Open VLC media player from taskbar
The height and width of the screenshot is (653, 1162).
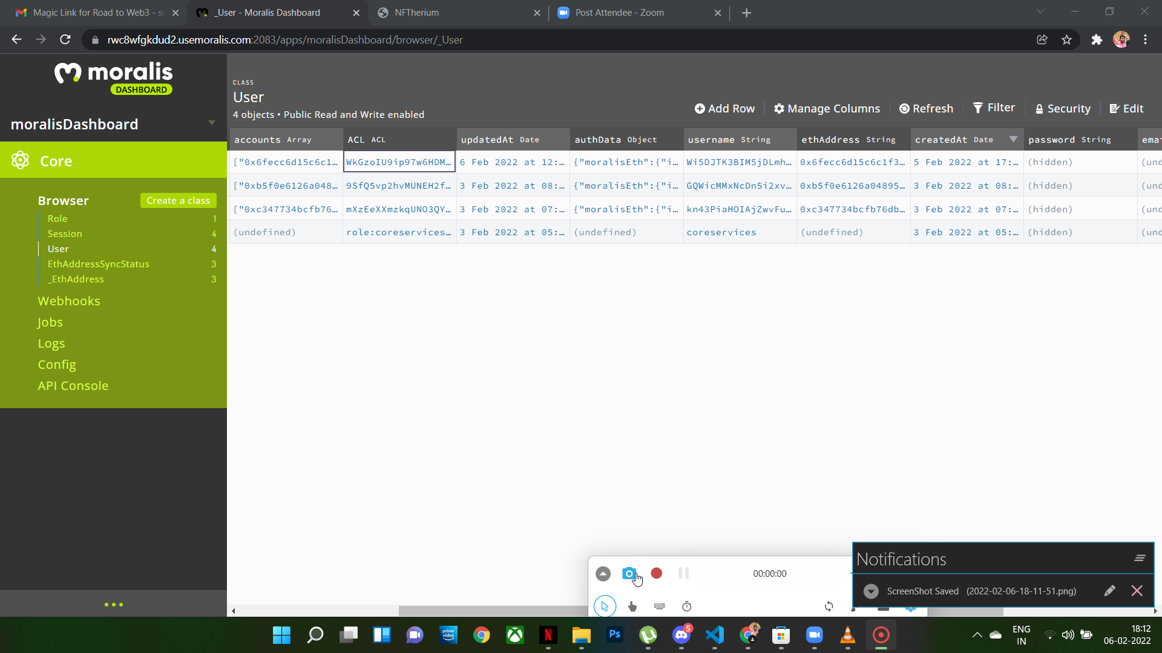(848, 635)
